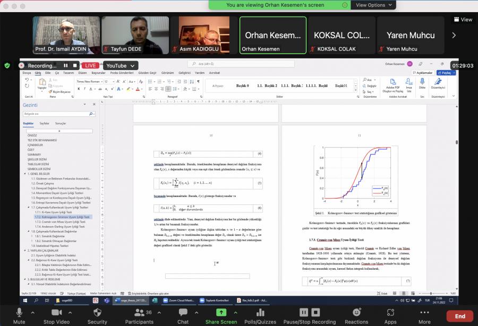Viewport: 478px width, 326px height.
Task: Open the More options in Zoom
Action: [x=424, y=315]
